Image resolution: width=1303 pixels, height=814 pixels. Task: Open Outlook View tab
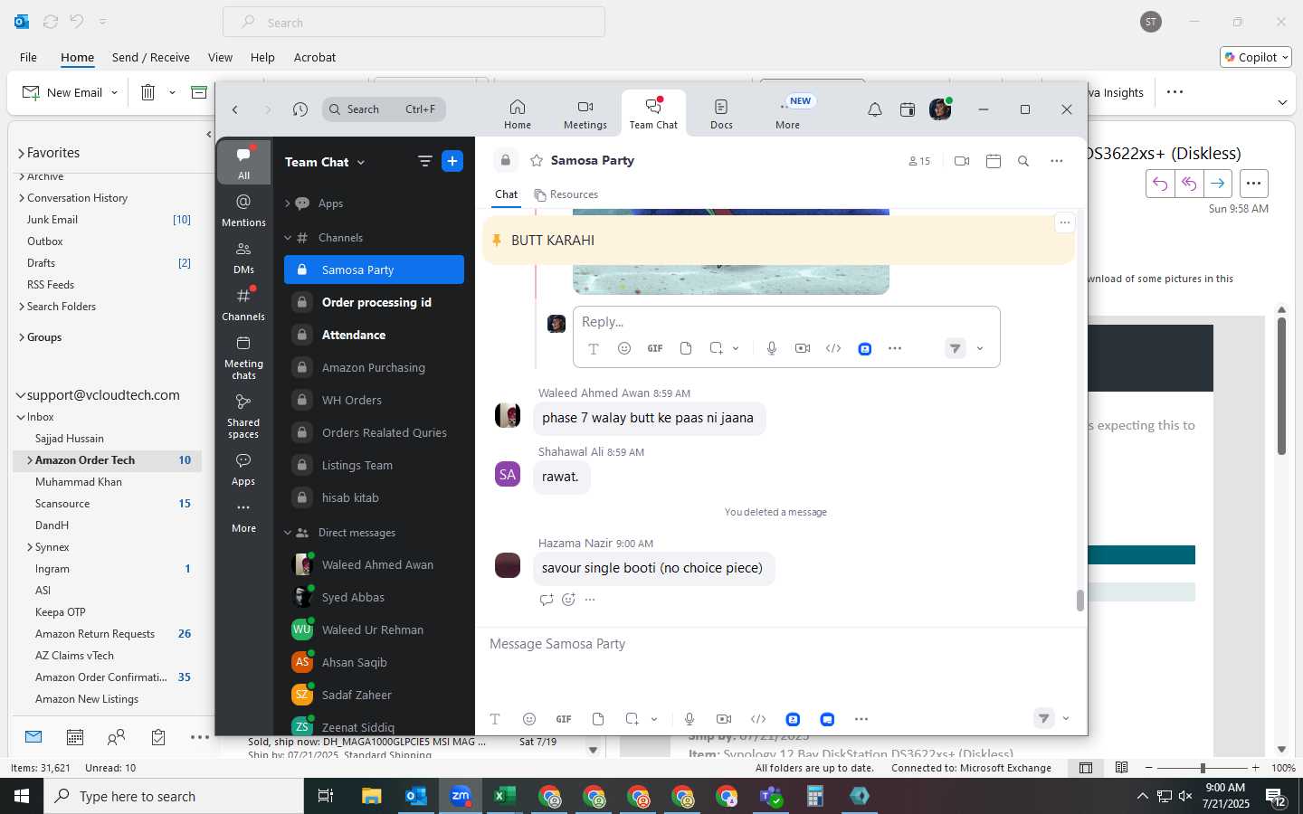point(220,57)
